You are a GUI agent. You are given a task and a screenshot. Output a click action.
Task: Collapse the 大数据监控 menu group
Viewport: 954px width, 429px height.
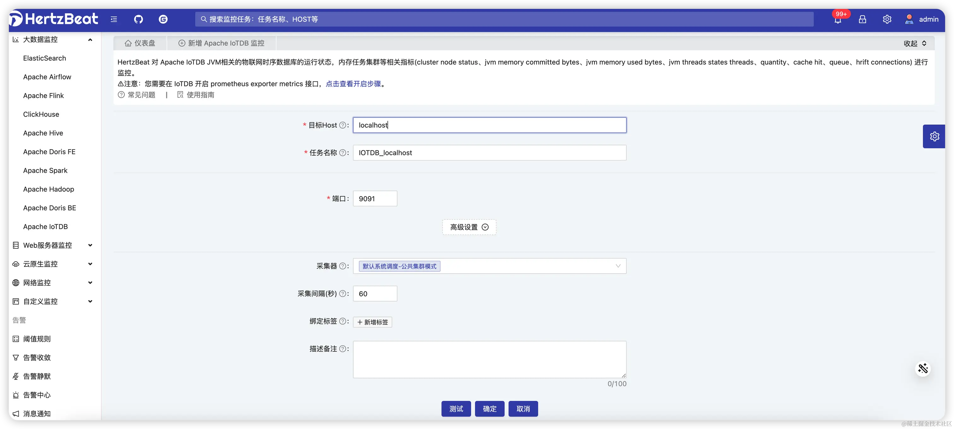90,40
